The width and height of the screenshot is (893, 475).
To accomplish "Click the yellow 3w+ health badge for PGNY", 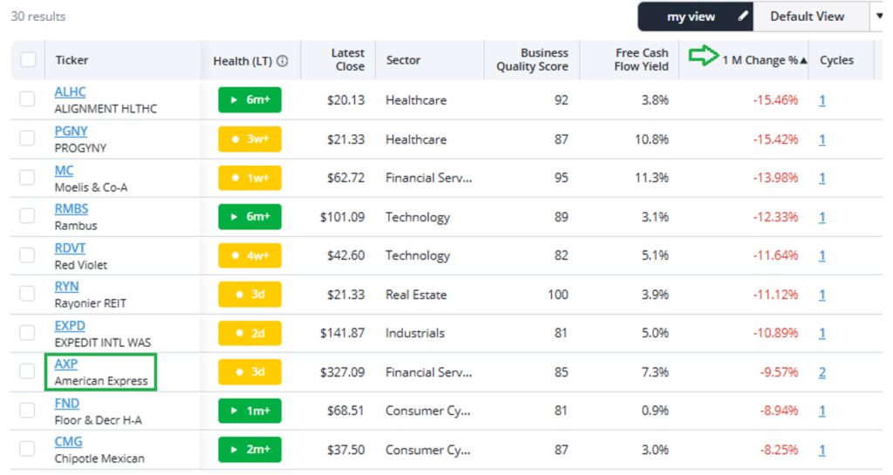I will 249,139.
